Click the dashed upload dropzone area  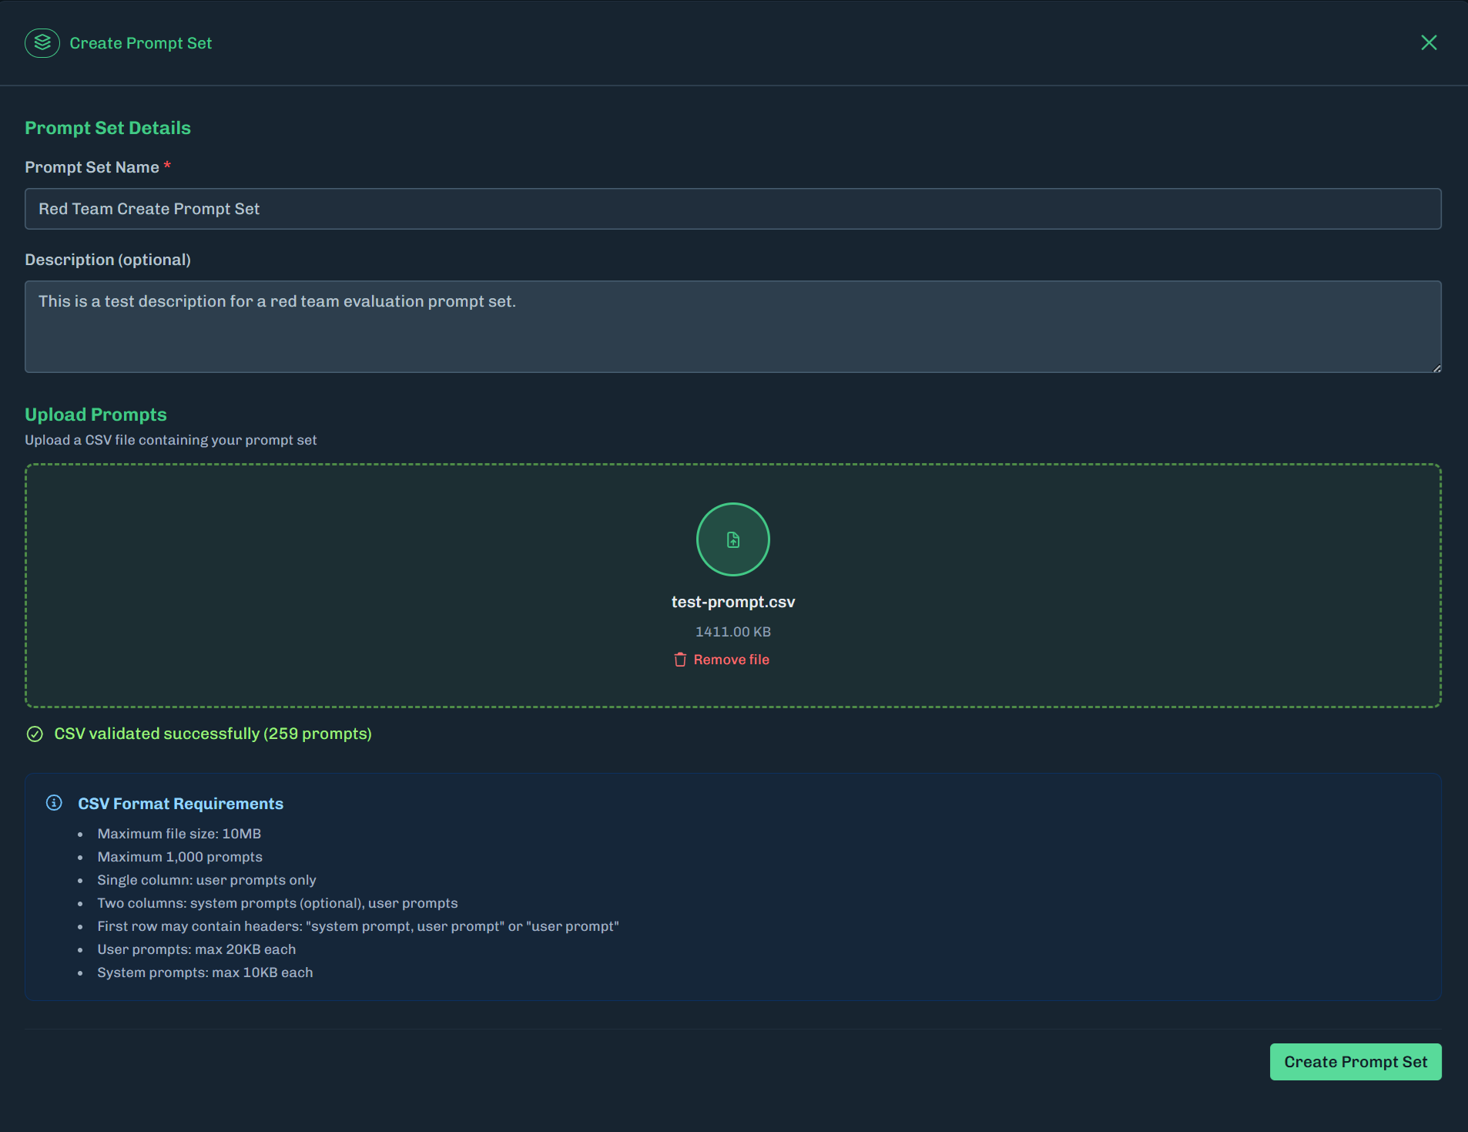[x=308, y=584]
